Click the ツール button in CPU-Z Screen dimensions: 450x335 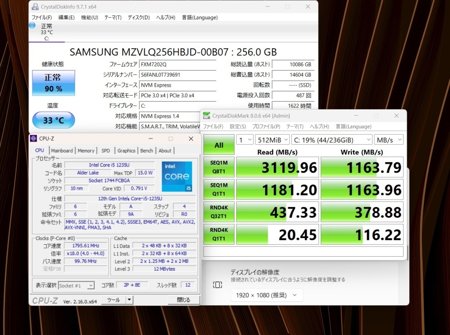[x=114, y=300]
